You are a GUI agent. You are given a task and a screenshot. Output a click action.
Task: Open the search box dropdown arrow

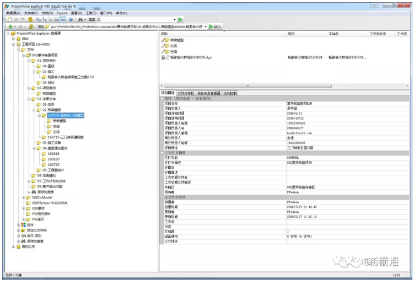[x=175, y=19]
